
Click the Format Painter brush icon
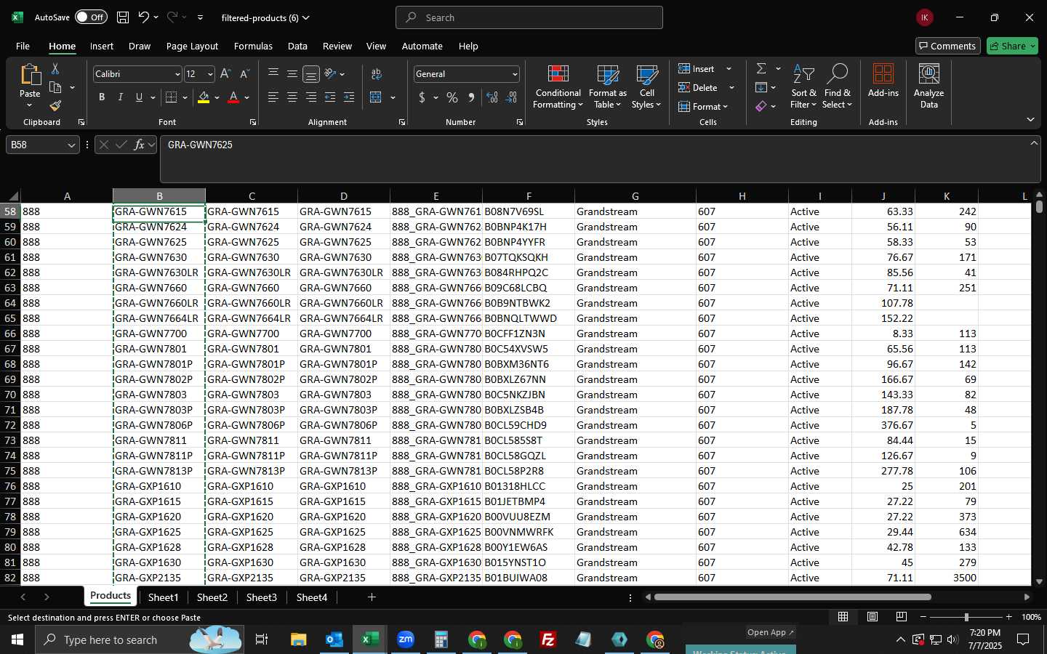(55, 106)
